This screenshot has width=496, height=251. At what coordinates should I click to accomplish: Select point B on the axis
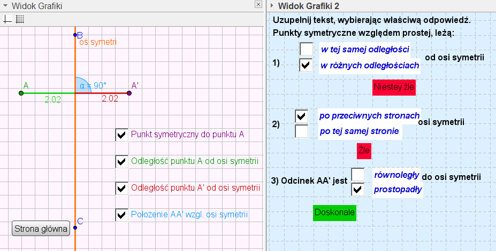[x=75, y=35]
